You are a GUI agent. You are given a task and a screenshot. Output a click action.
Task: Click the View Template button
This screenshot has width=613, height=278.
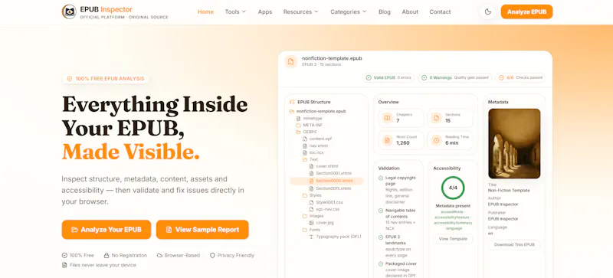(453, 239)
